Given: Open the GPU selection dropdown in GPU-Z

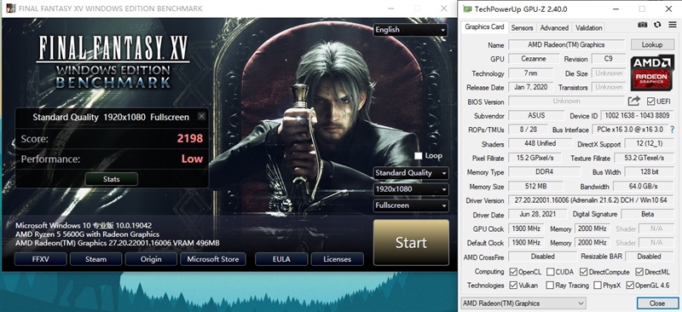Looking at the screenshot, I should pyautogui.click(x=523, y=303).
